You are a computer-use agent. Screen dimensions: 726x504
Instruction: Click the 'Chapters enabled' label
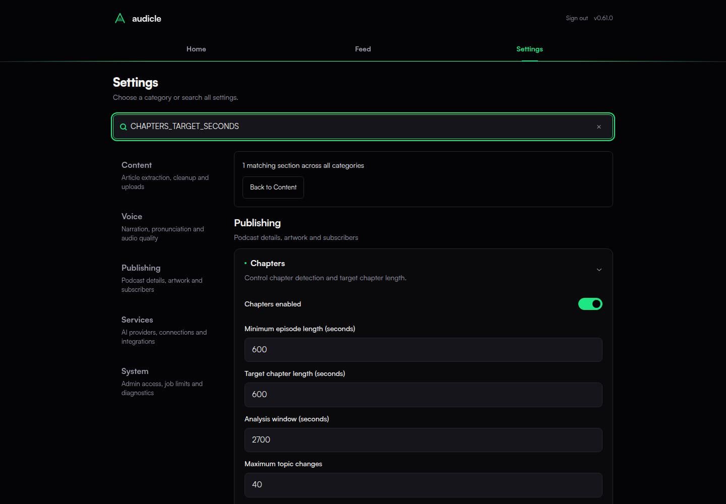tap(273, 304)
